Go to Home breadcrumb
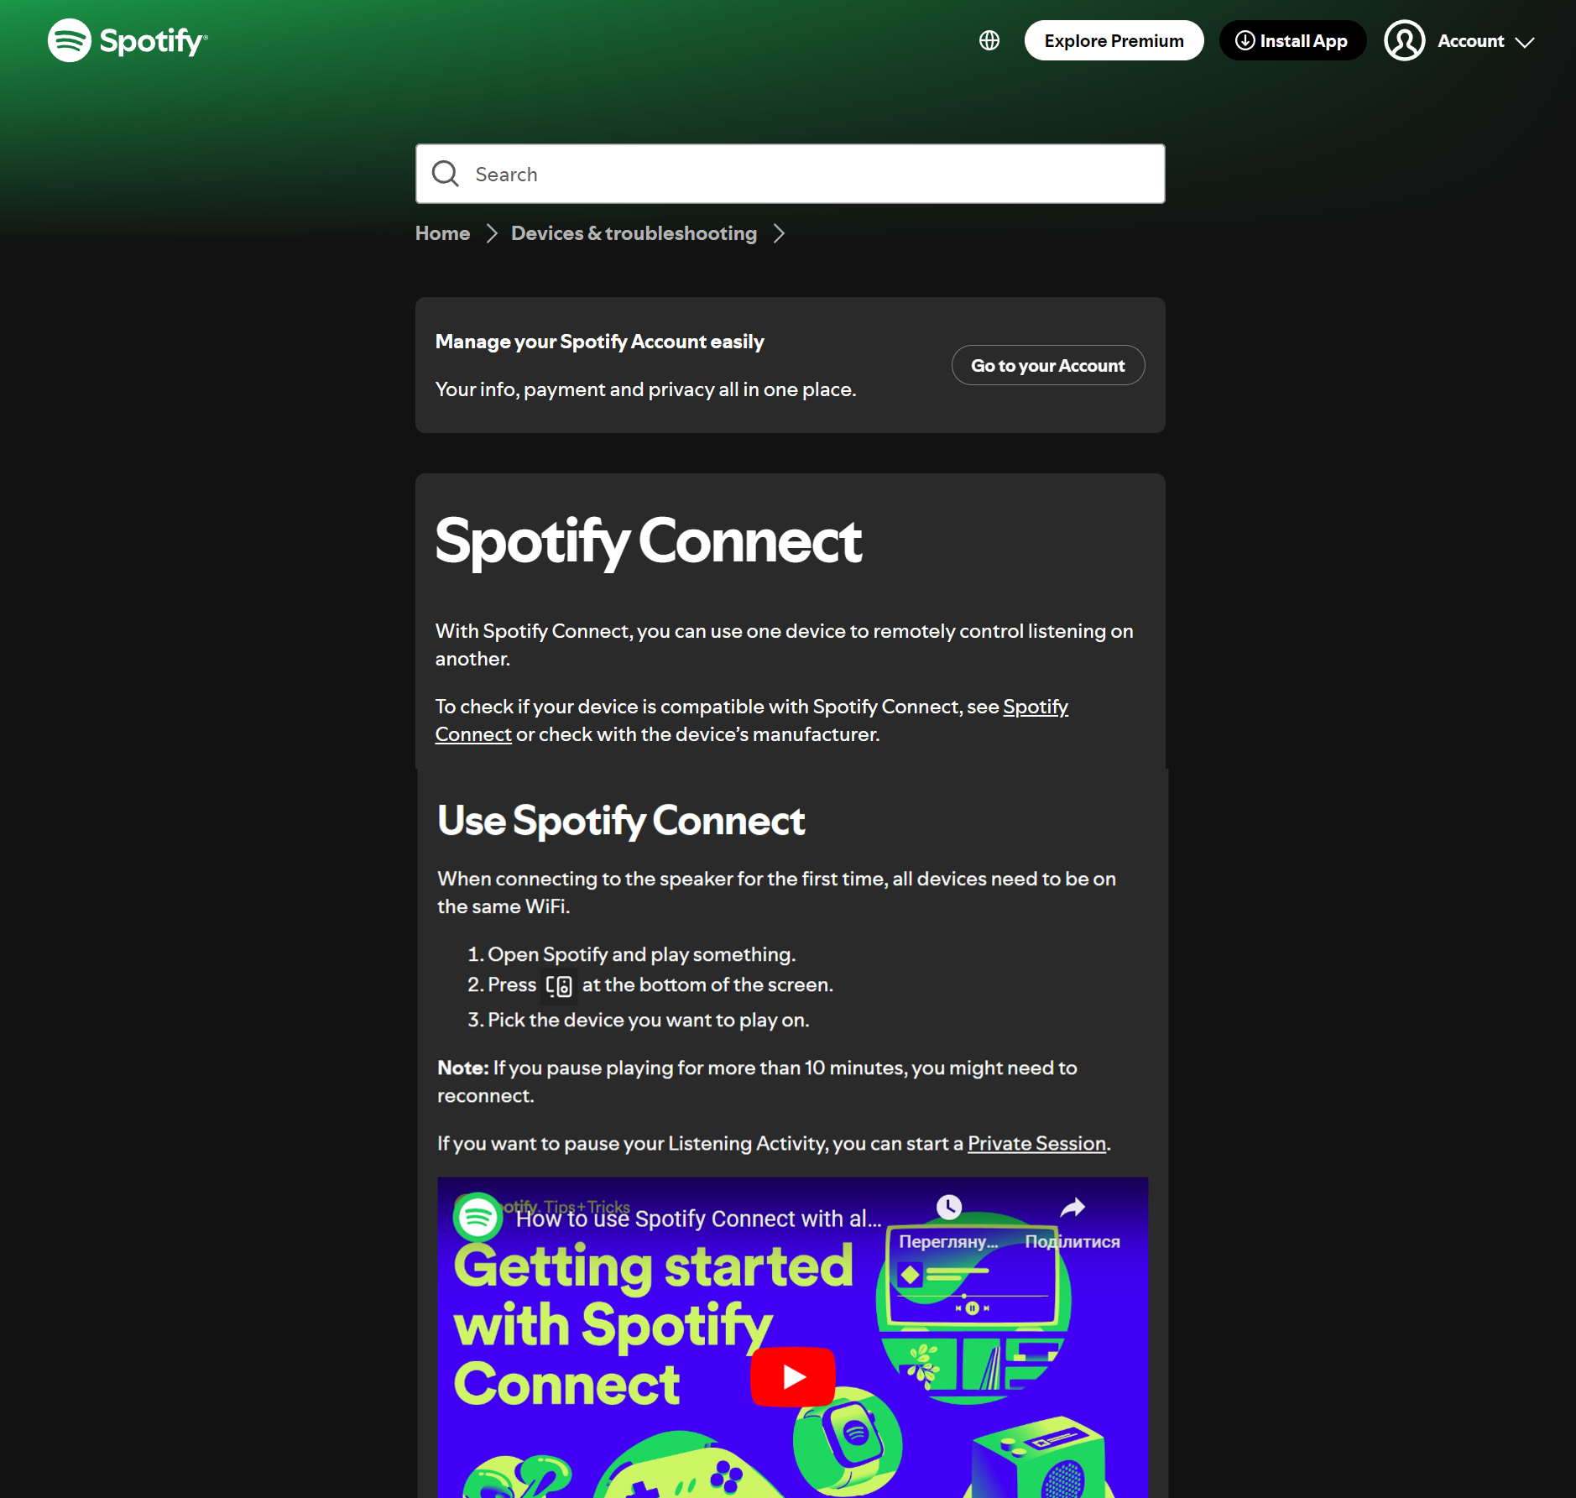This screenshot has width=1576, height=1498. tap(442, 233)
